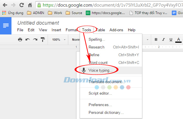The image size is (183, 119).
Task: Toggle Underline formatting
Action: tap(171, 40)
